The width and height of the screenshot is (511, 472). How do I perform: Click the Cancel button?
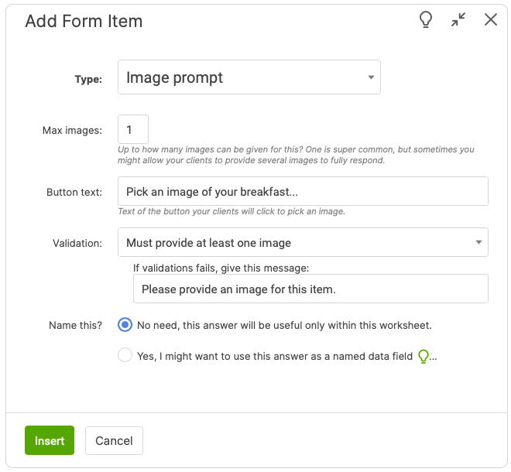pyautogui.click(x=114, y=440)
